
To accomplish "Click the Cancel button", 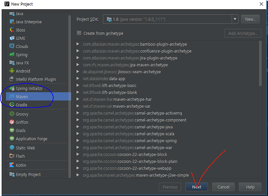I will click(x=223, y=187).
